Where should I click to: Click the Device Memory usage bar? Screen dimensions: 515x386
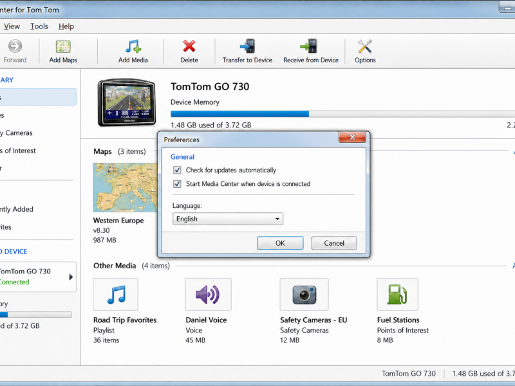point(342,114)
